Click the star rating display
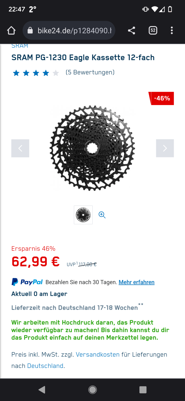The width and height of the screenshot is (185, 401). [x=36, y=73]
